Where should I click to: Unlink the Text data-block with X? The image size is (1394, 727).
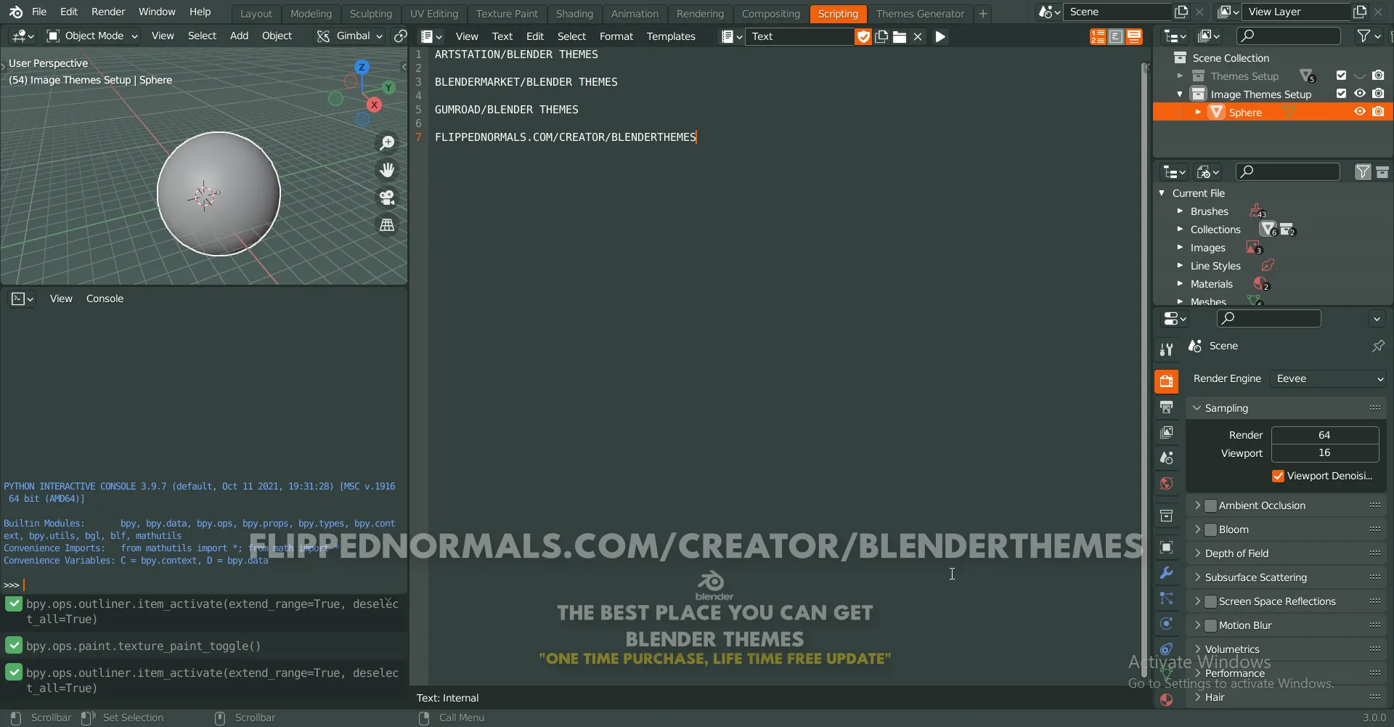(918, 36)
